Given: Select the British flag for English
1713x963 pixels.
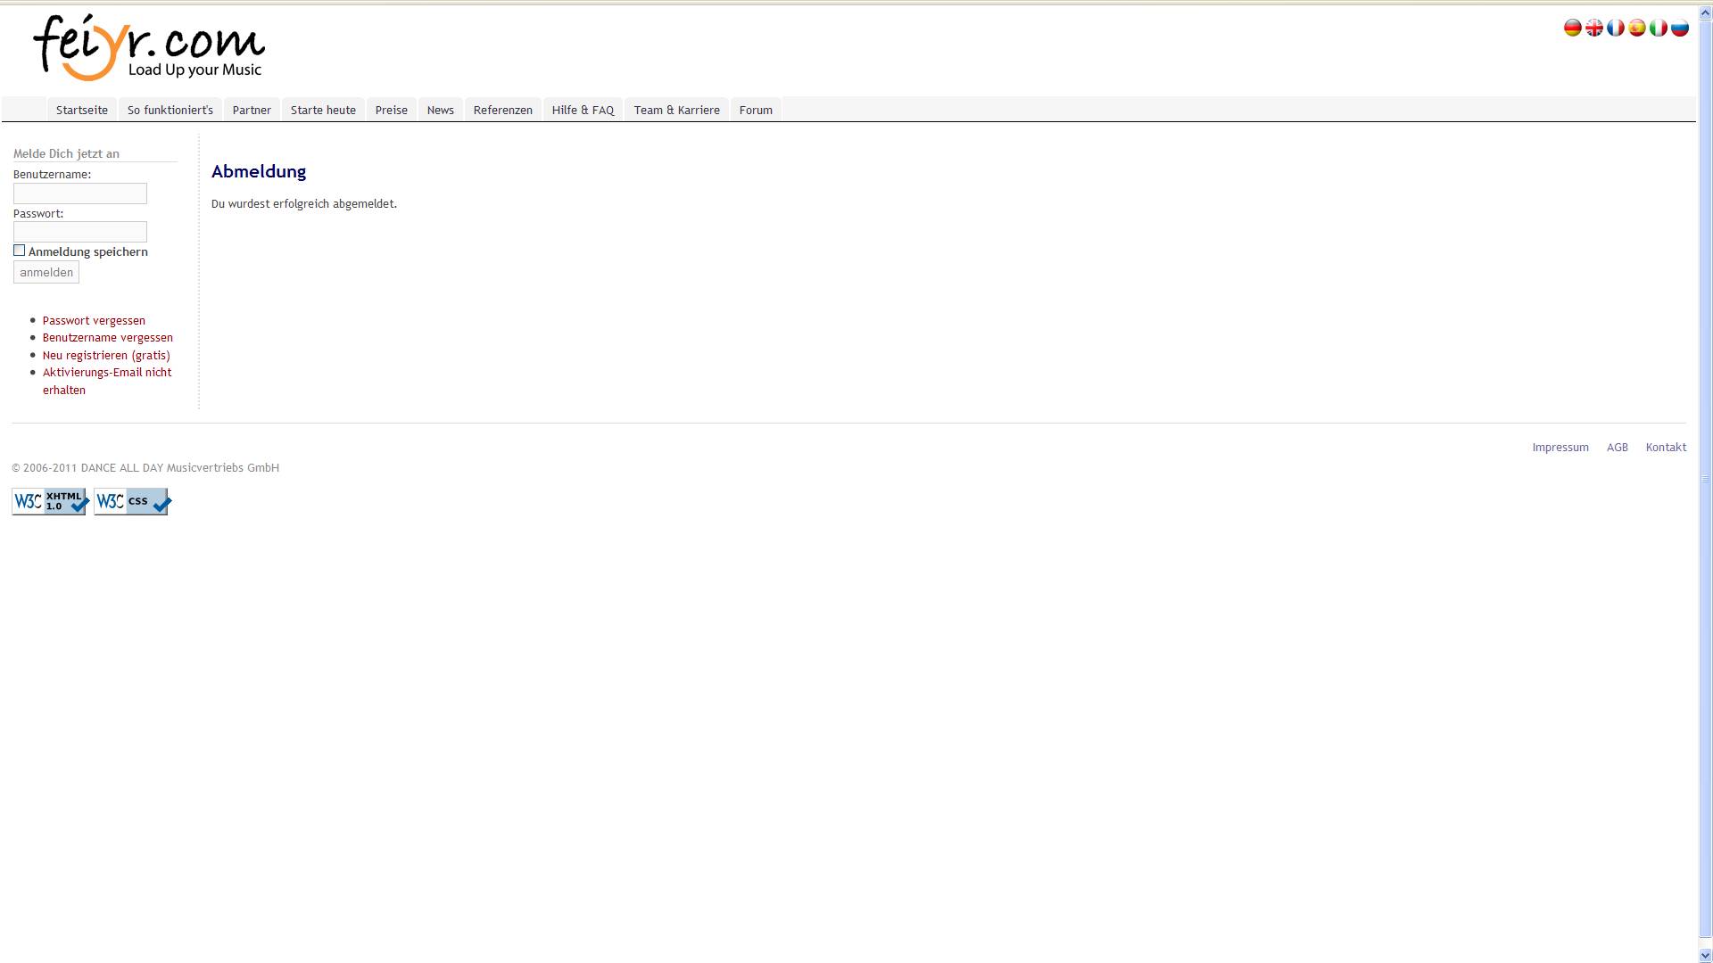Looking at the screenshot, I should tap(1593, 29).
